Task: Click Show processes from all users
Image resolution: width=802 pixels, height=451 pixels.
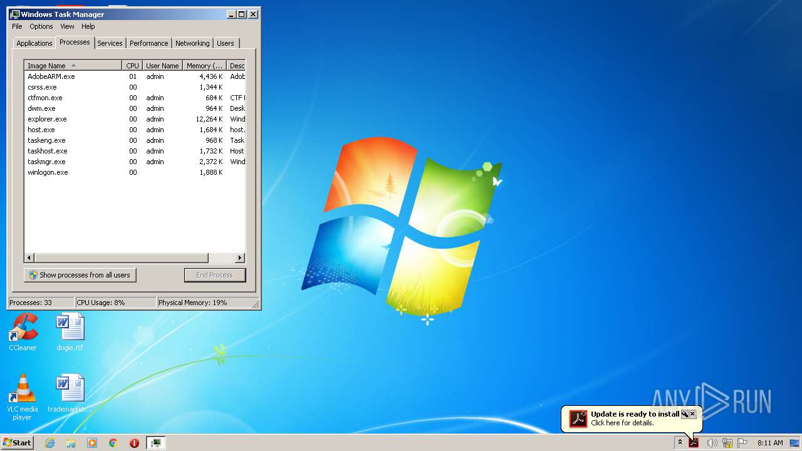Action: point(80,275)
